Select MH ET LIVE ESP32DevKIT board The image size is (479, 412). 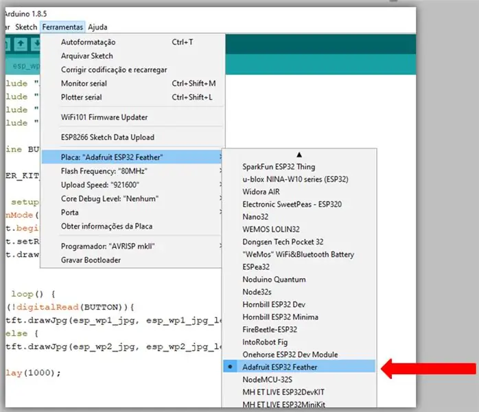point(299,393)
